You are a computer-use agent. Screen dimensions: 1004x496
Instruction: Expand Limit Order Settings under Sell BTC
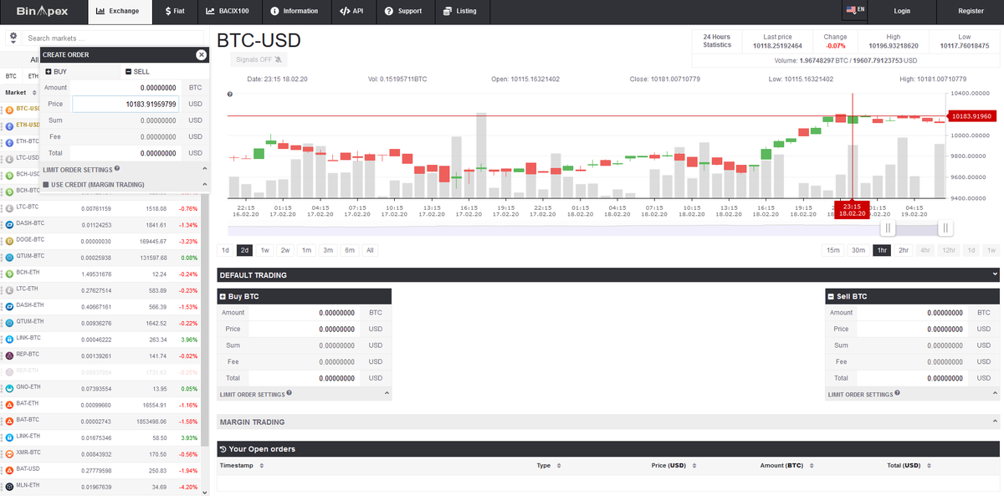tap(995, 393)
